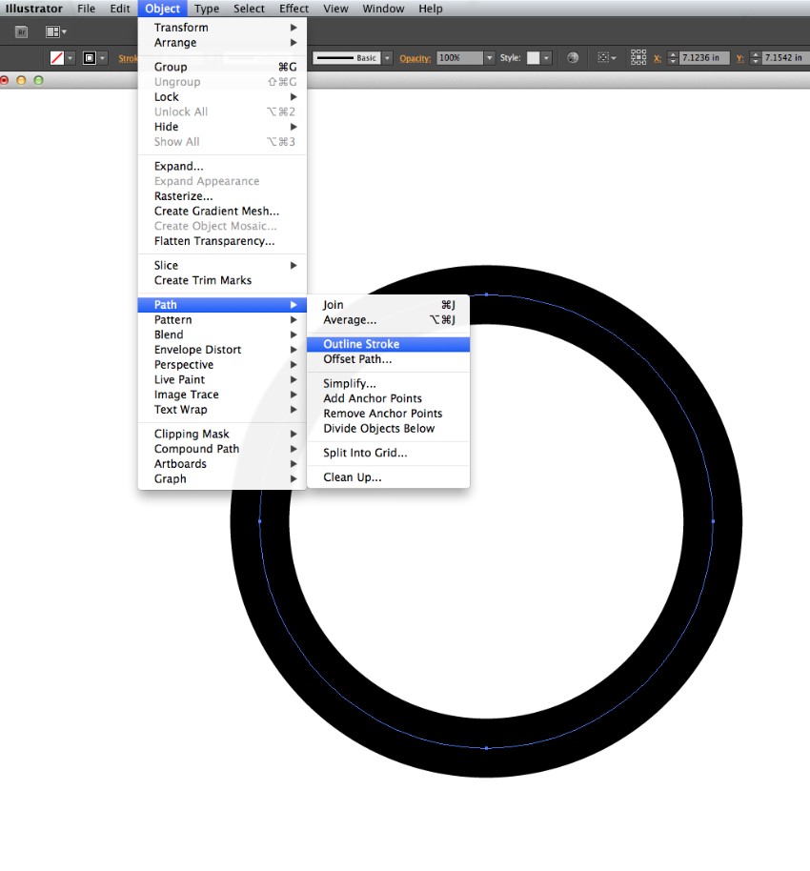Viewport: 810px width, 871px height.
Task: Open the Window menu
Action: pyautogui.click(x=383, y=9)
